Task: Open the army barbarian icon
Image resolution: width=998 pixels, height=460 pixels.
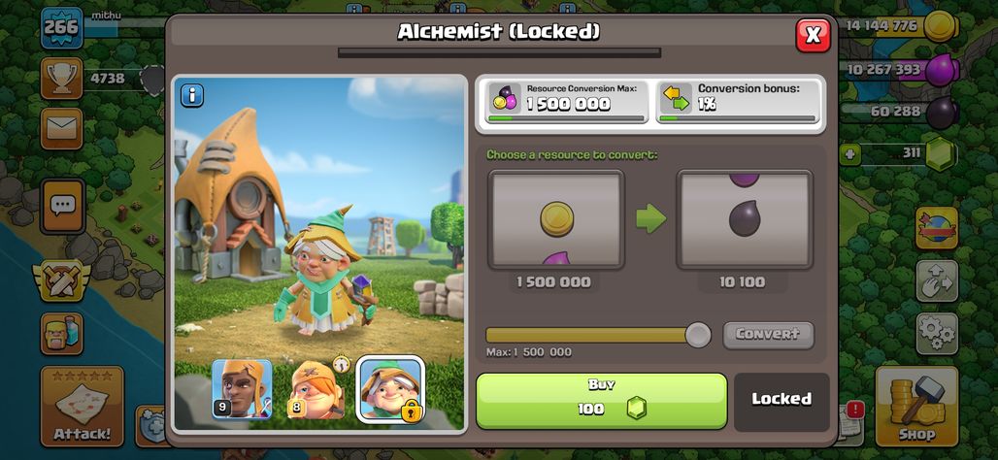Action: (x=62, y=334)
